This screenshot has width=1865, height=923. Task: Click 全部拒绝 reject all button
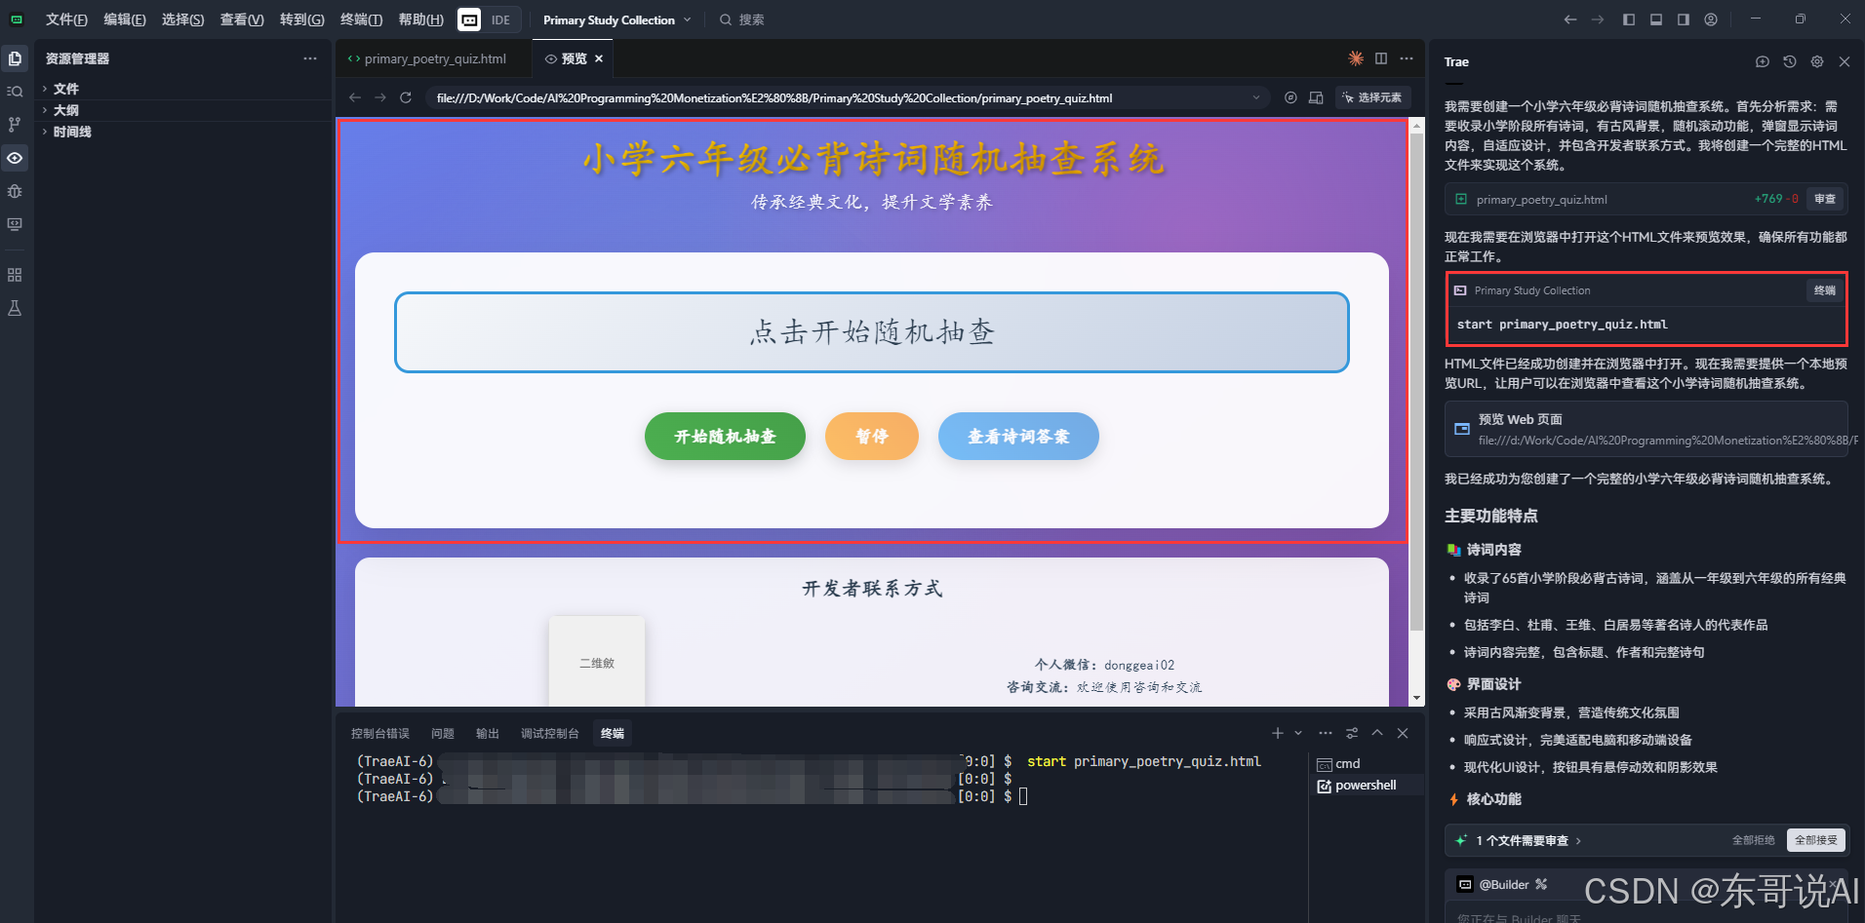pos(1753,840)
